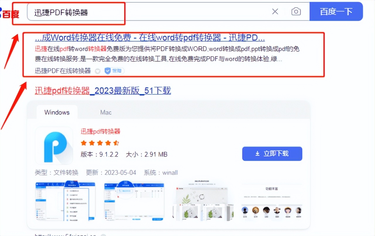Click the 系统：winall text
Viewport: 375px width, 236px height.
click(161, 172)
